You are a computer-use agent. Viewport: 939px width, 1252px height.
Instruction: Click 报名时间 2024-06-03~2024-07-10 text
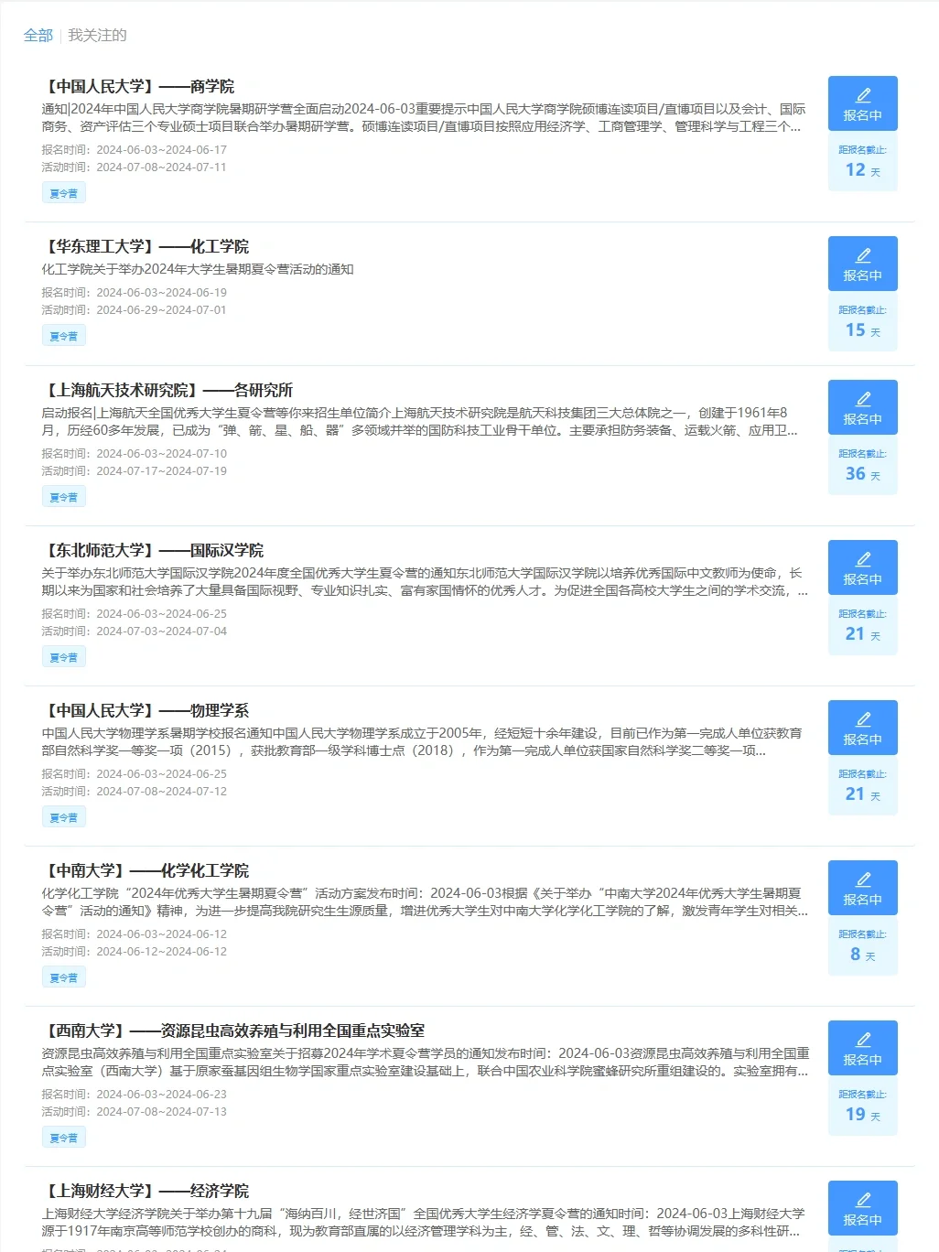134,454
